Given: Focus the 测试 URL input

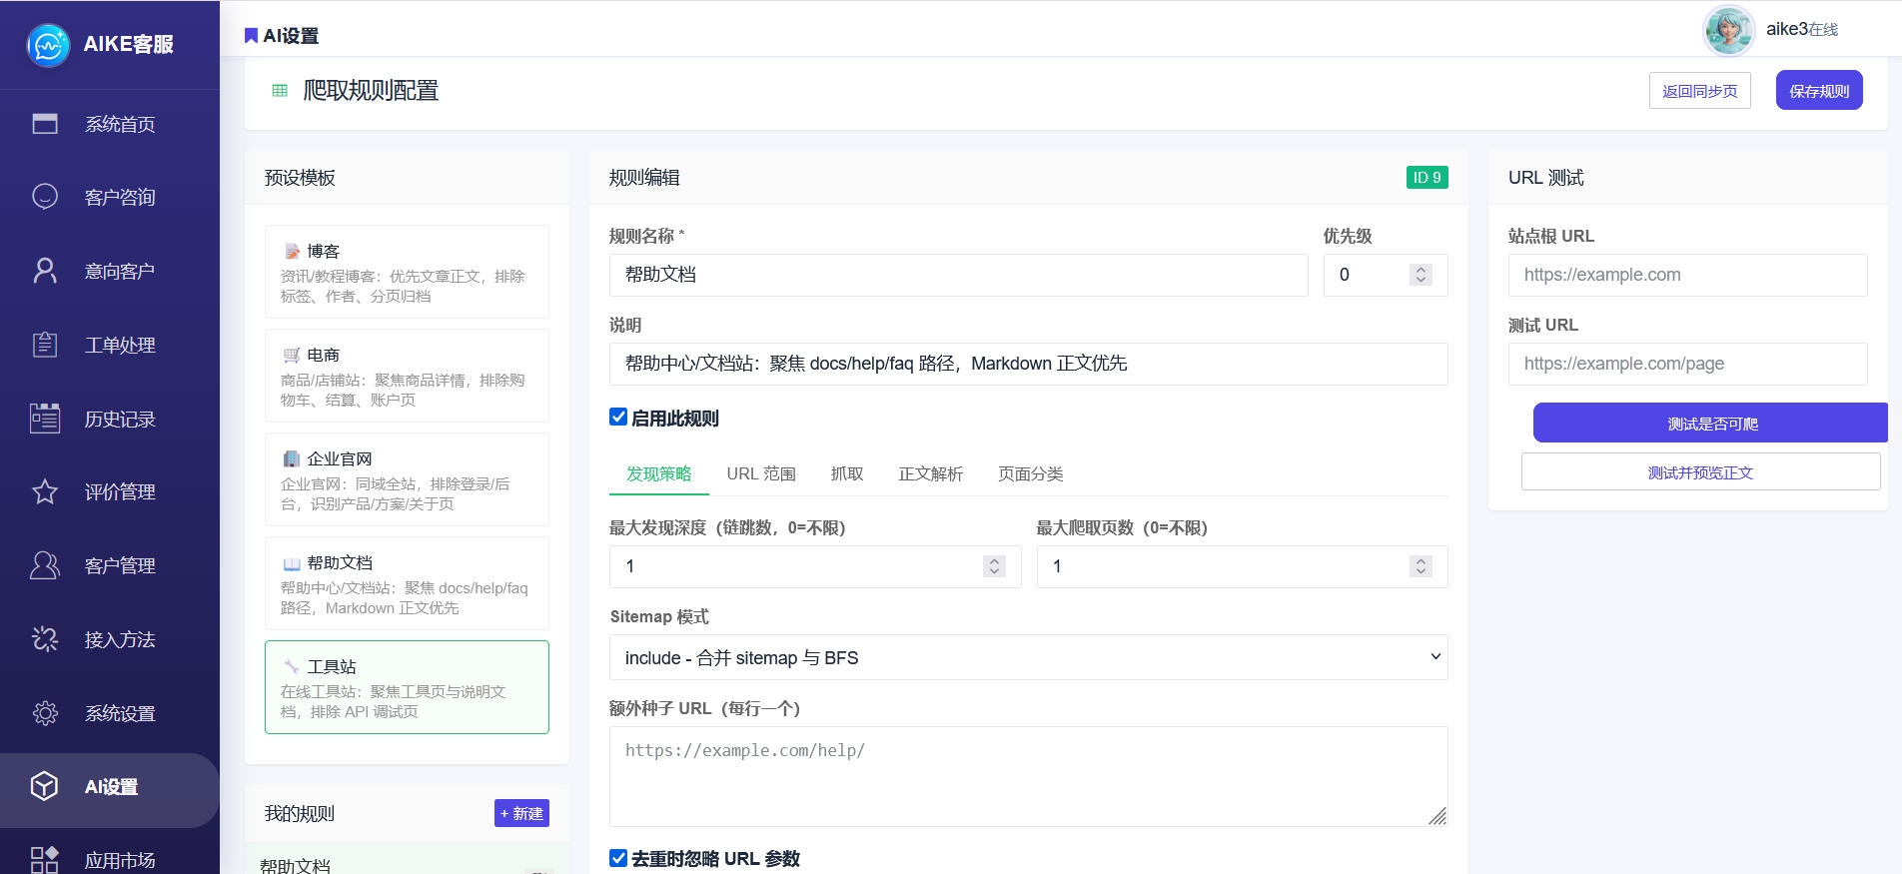Looking at the screenshot, I should coord(1688,364).
